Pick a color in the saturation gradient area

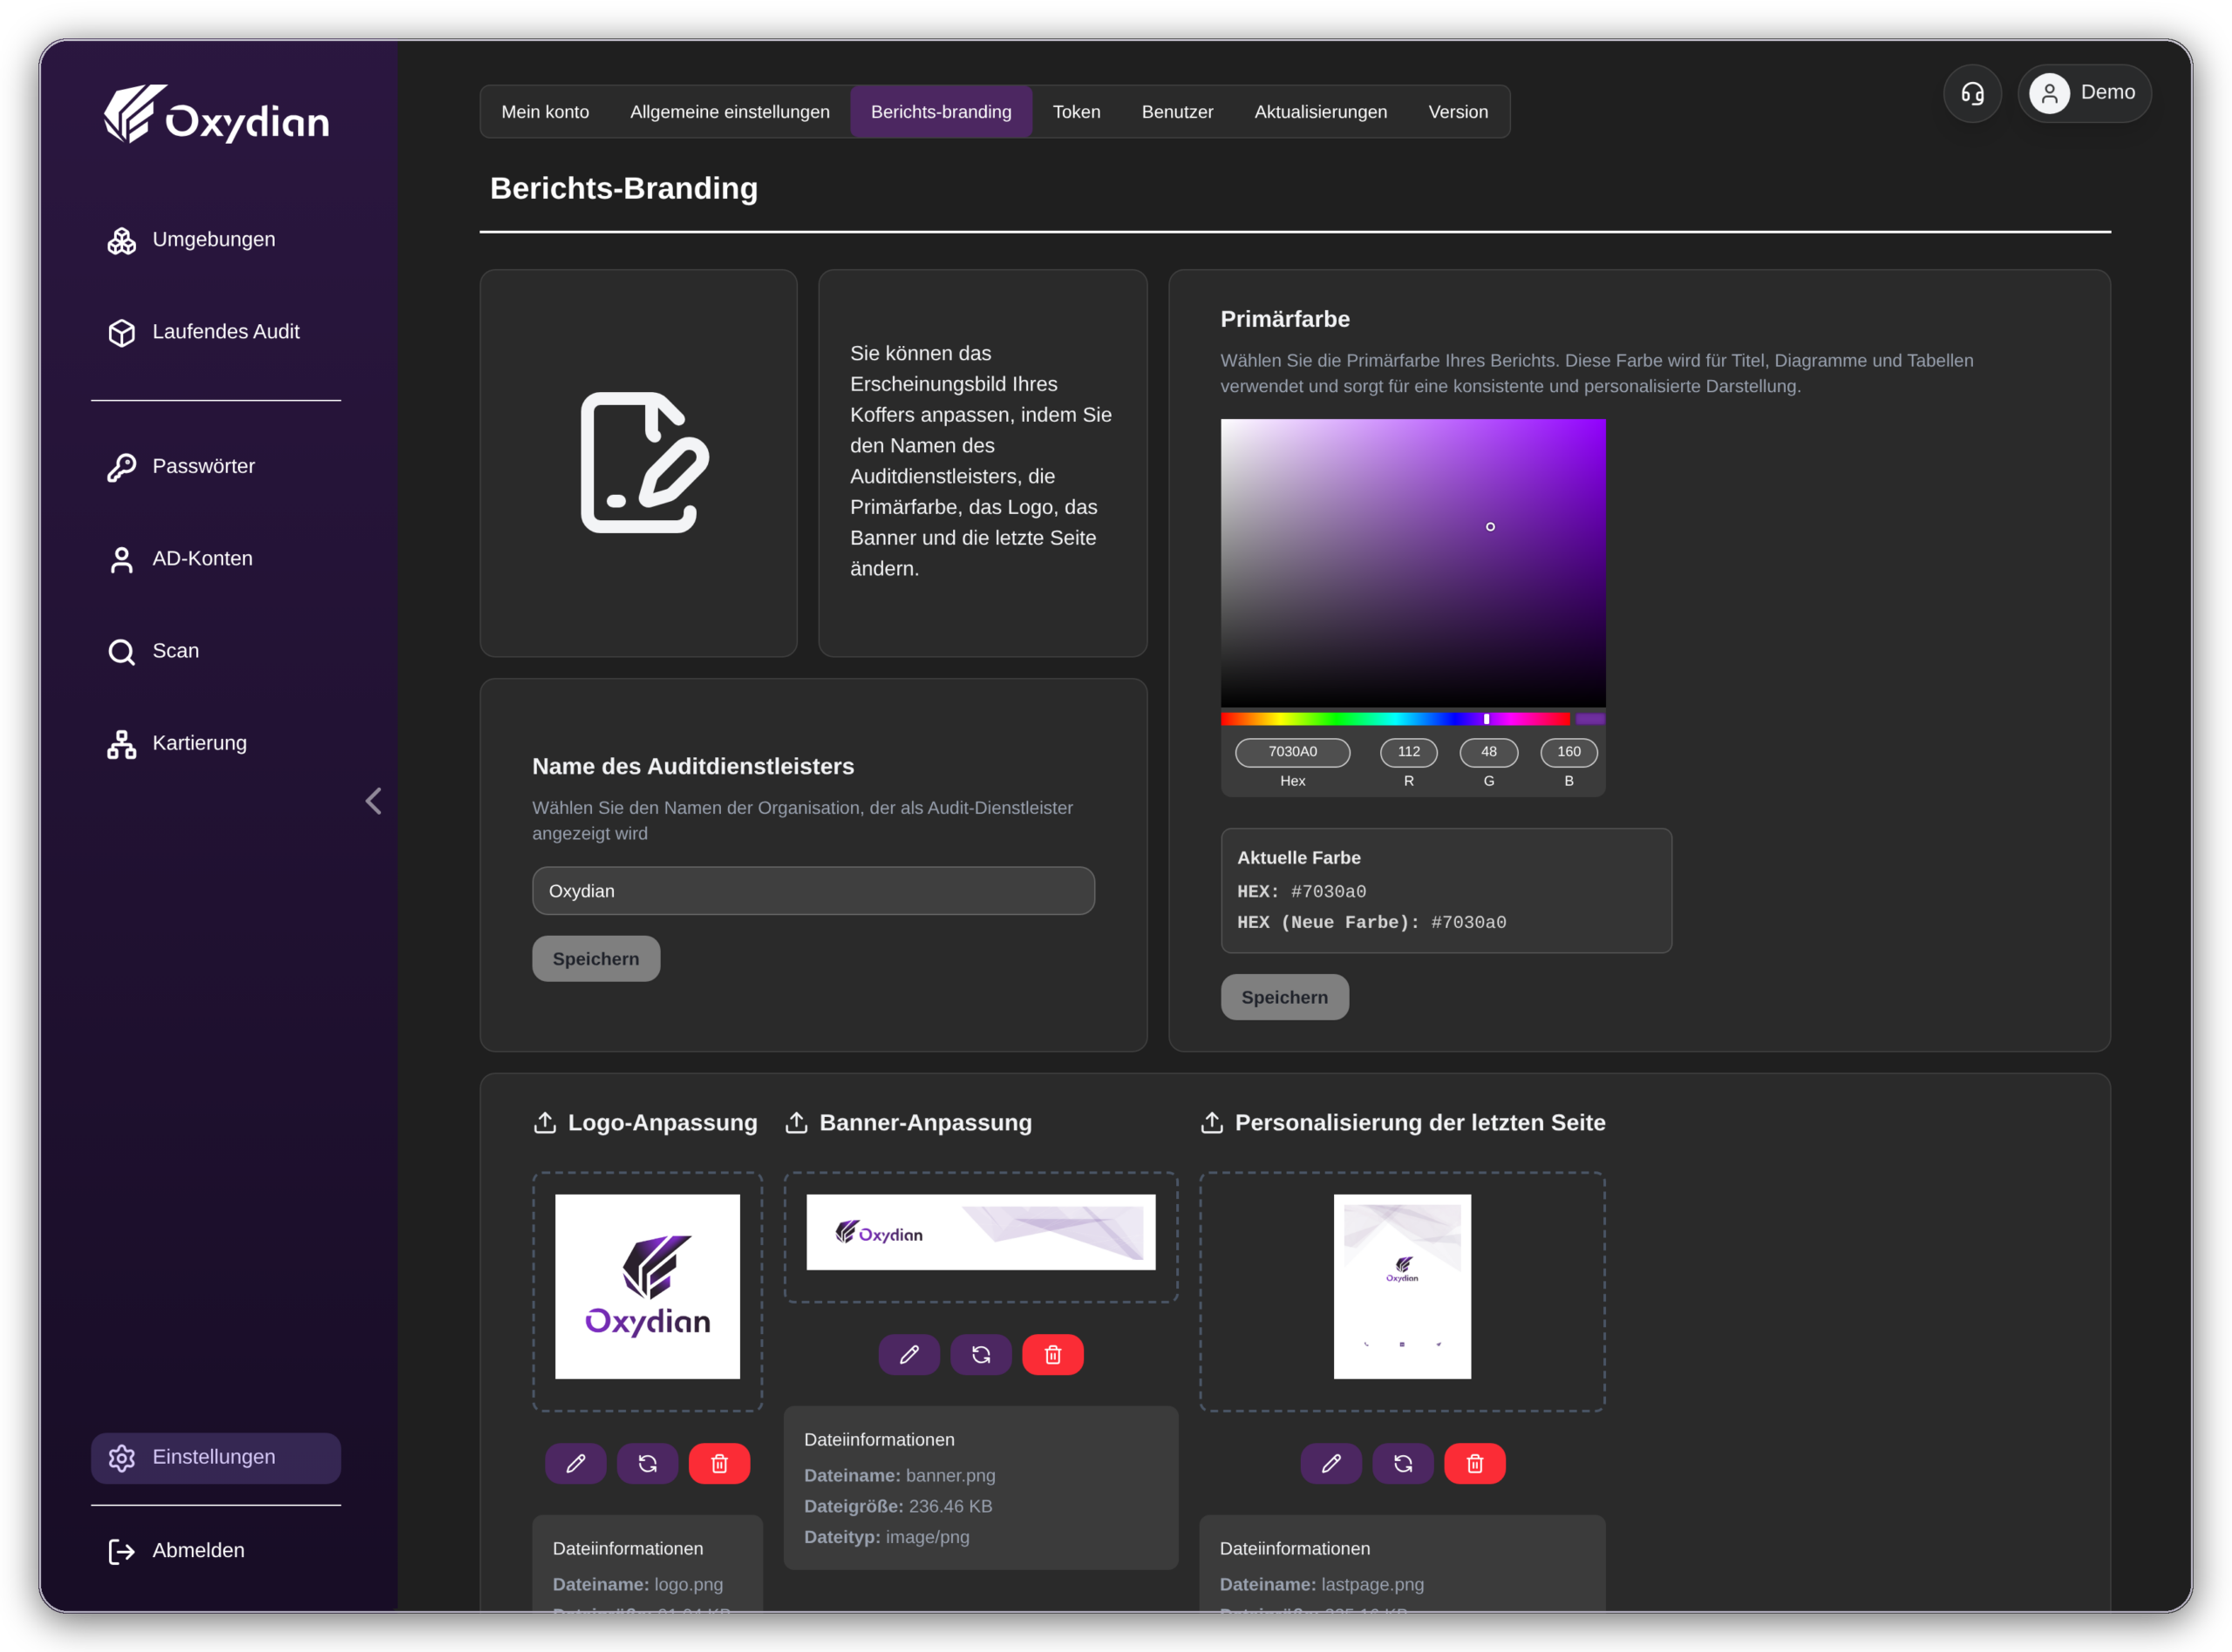[1412, 563]
